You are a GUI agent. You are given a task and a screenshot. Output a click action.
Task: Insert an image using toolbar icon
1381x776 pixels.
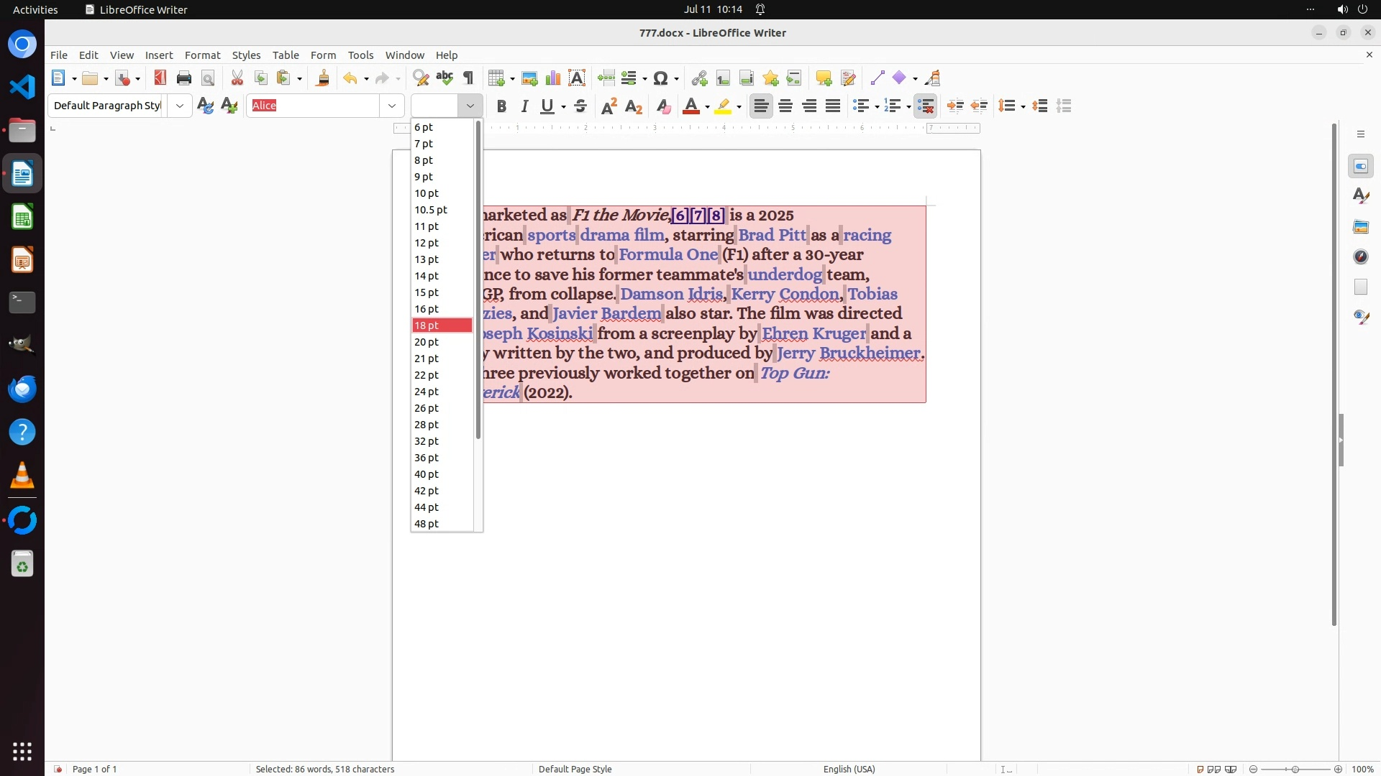(529, 78)
